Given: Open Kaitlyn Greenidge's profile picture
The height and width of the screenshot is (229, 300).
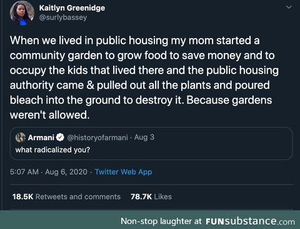Looking at the screenshot, I should (x=22, y=13).
